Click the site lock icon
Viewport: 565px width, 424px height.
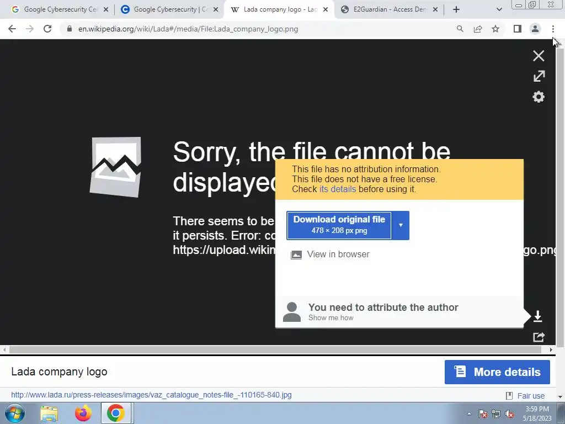tap(70, 29)
